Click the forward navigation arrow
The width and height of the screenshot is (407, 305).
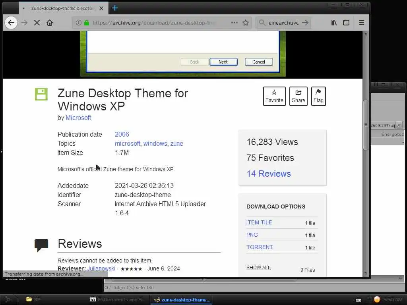[x=24, y=23]
